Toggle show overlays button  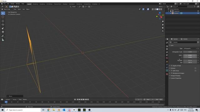coord(148,9)
